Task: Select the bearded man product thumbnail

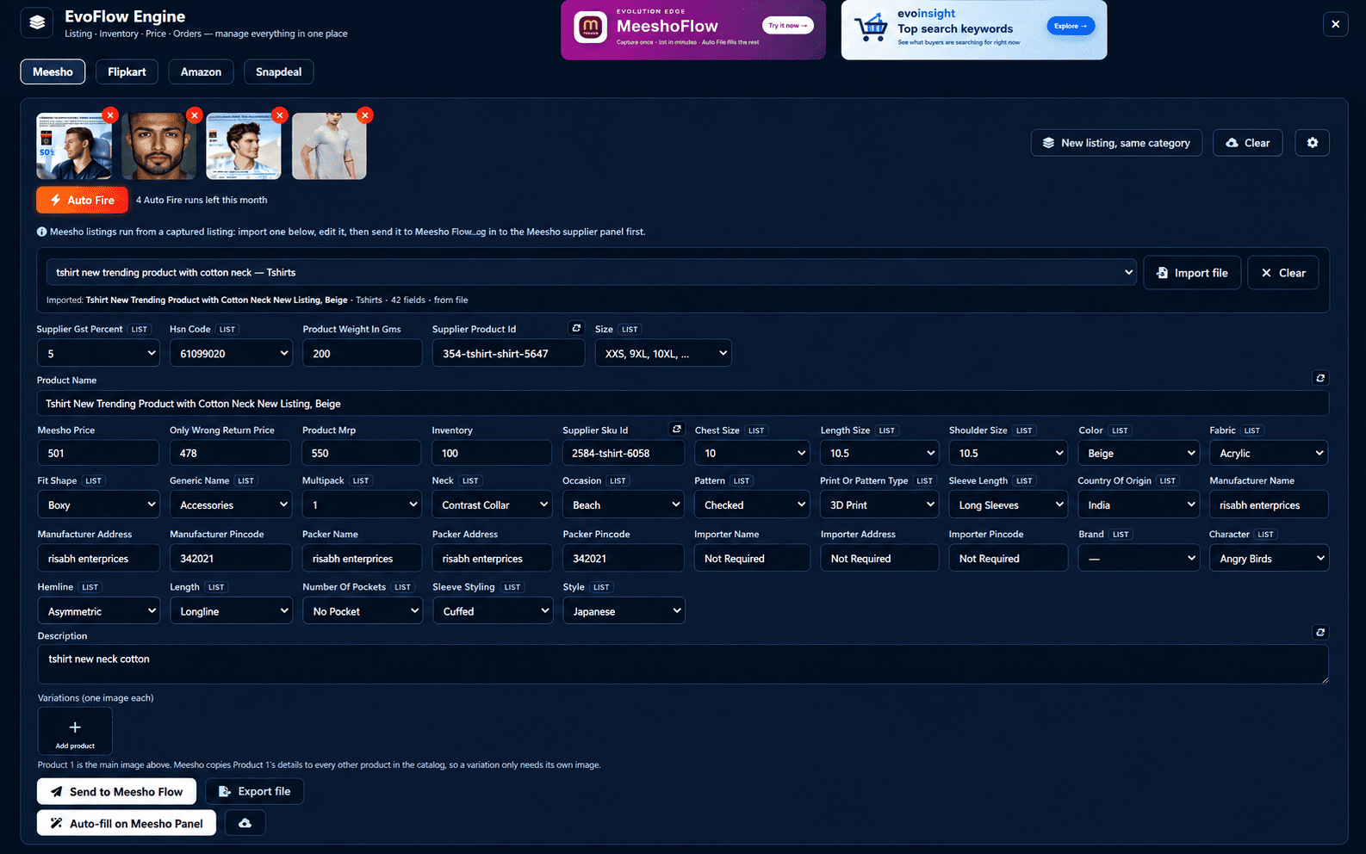Action: pyautogui.click(x=159, y=146)
